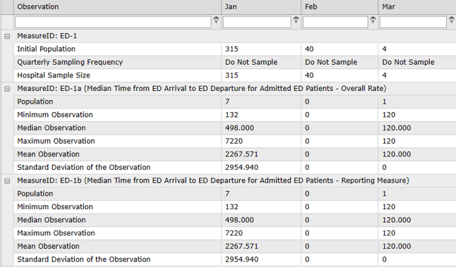Focus the Mar filter text box

(x=413, y=22)
